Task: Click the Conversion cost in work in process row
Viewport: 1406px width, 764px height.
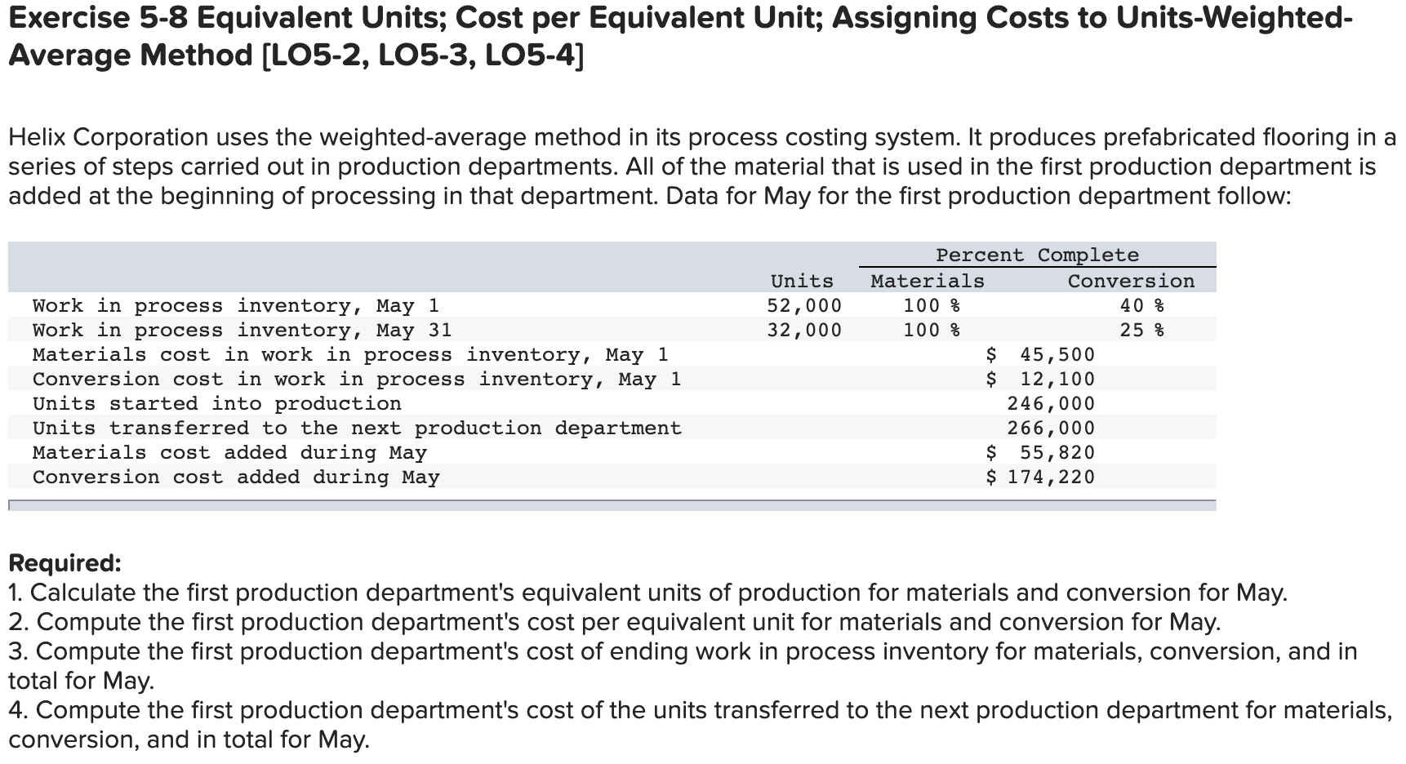Action: [x=357, y=379]
